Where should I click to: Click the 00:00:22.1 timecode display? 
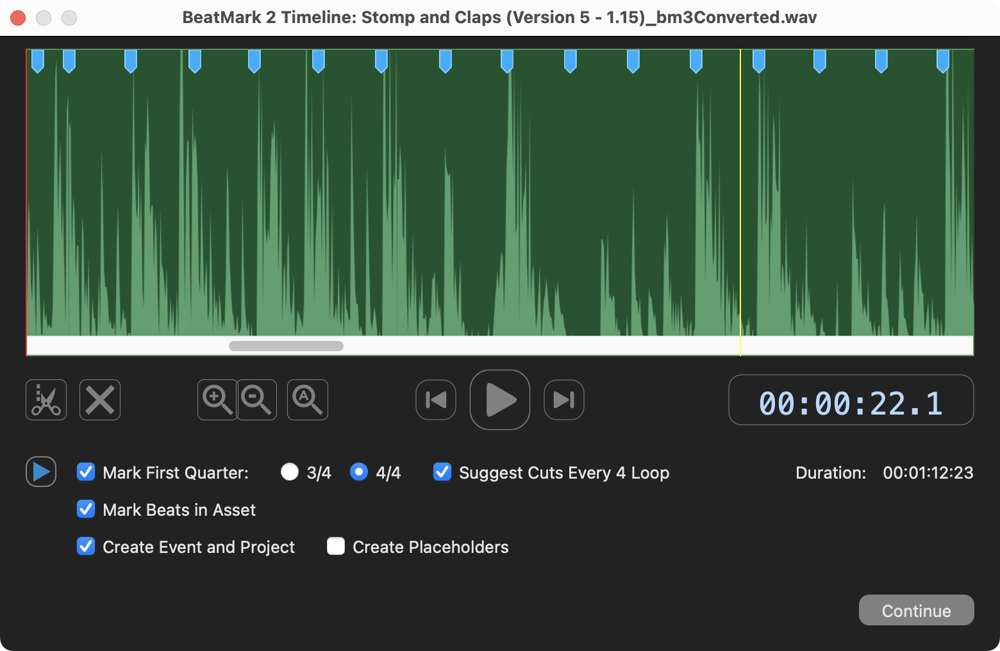click(x=851, y=400)
